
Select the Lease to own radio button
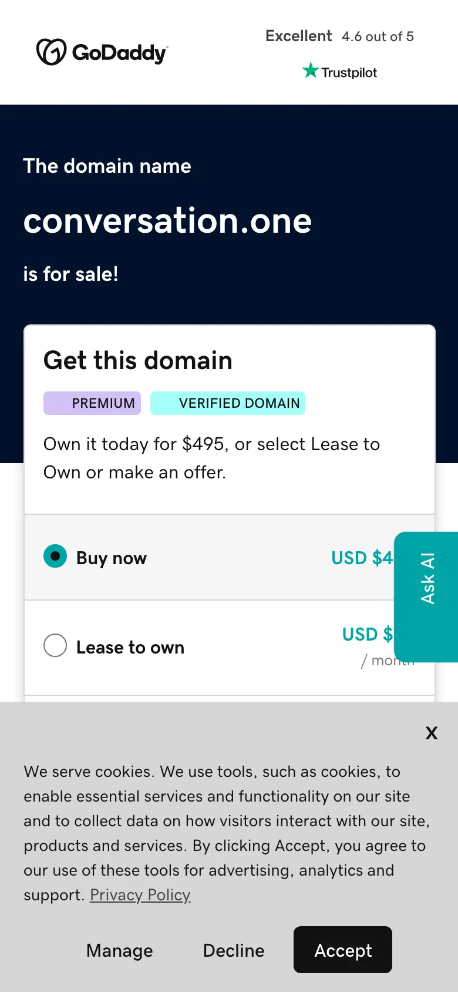[x=55, y=645]
